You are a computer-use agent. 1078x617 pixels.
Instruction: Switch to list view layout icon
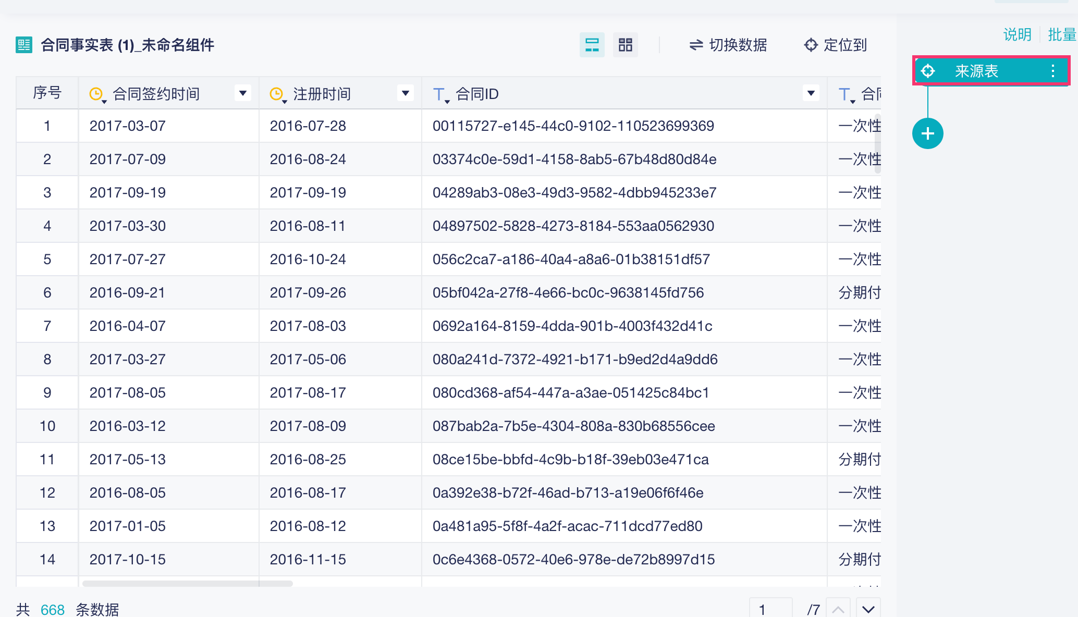(x=592, y=45)
